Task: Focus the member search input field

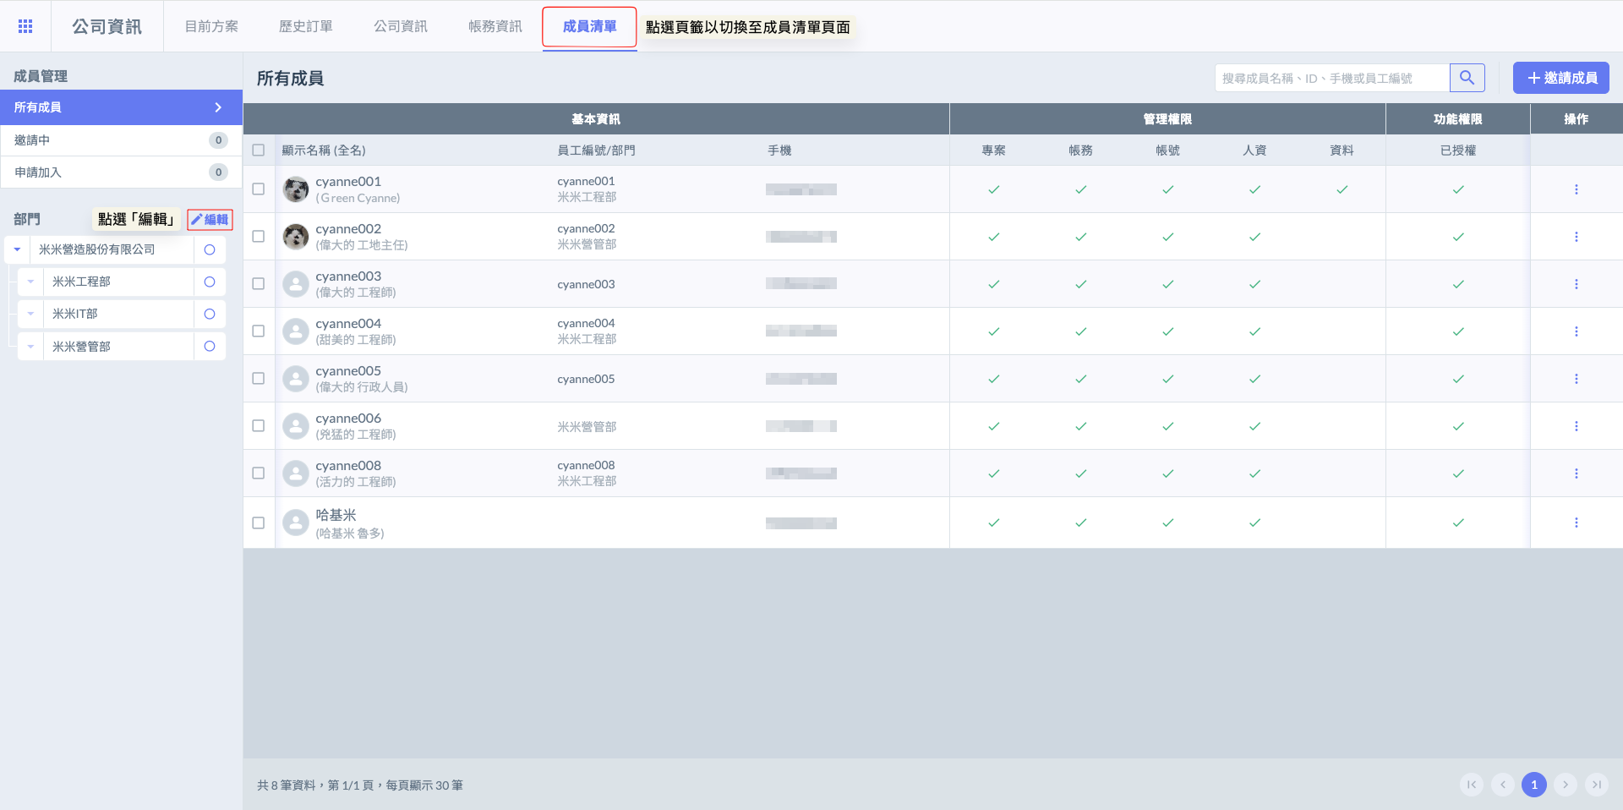Action: [1331, 78]
